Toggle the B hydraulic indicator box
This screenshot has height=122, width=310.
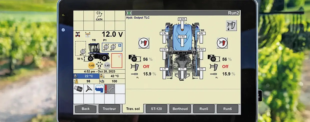119,45
